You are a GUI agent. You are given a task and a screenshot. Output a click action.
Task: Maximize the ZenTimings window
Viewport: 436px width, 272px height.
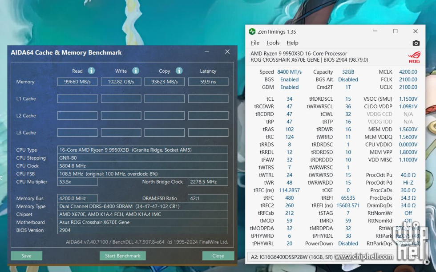point(396,31)
